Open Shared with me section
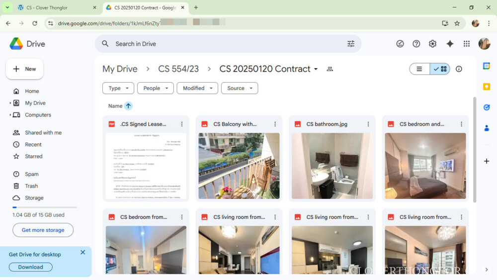The width and height of the screenshot is (497, 280). 43,133
